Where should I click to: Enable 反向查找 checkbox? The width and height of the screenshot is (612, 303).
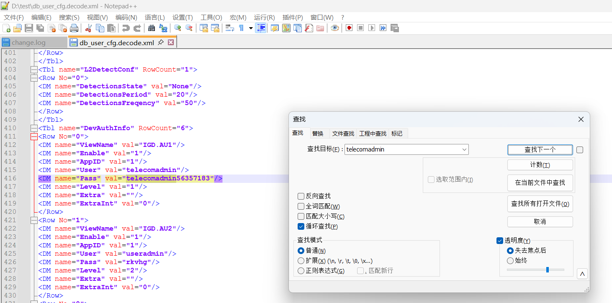click(301, 196)
